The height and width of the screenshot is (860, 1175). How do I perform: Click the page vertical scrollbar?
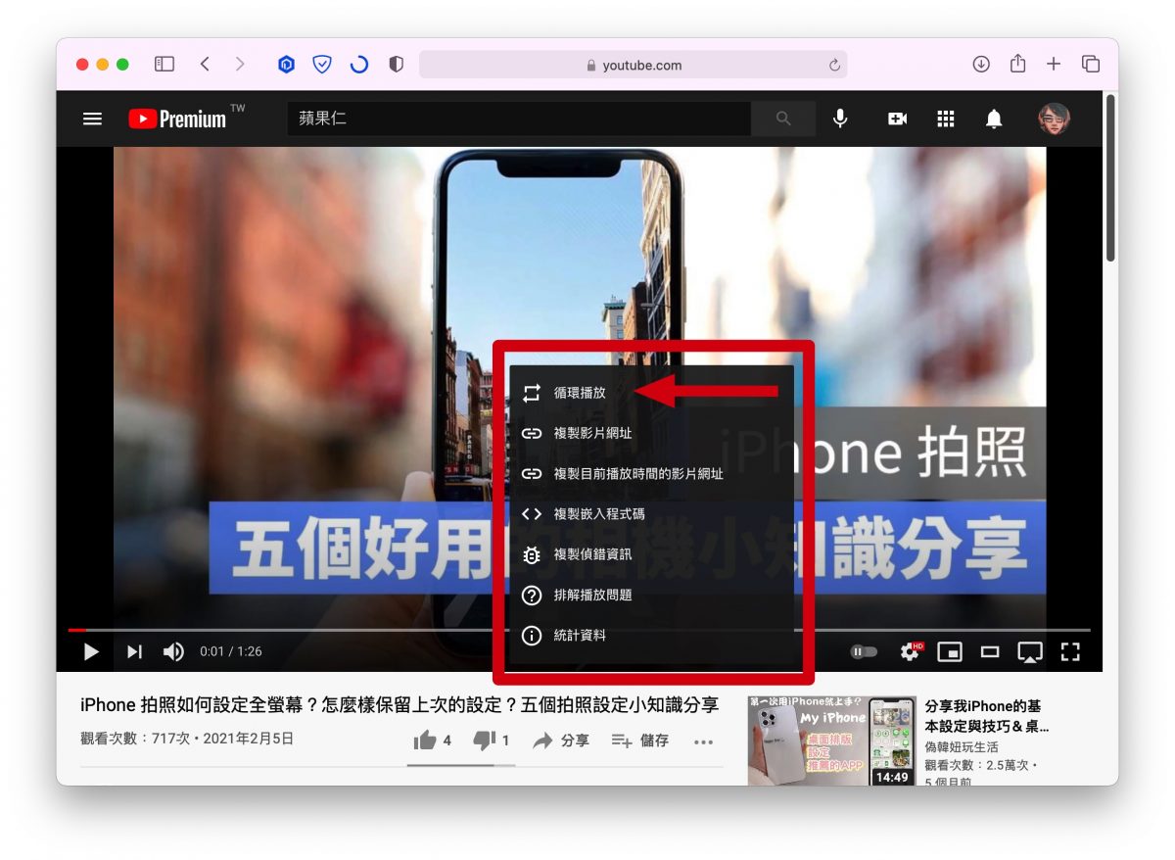point(1110,176)
